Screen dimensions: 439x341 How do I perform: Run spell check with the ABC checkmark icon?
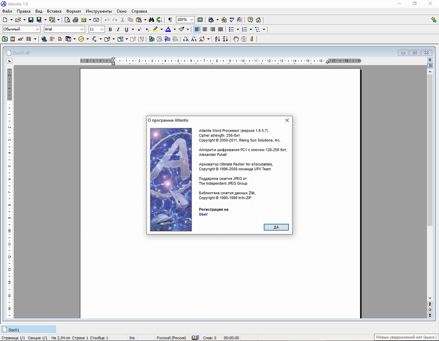(x=232, y=20)
